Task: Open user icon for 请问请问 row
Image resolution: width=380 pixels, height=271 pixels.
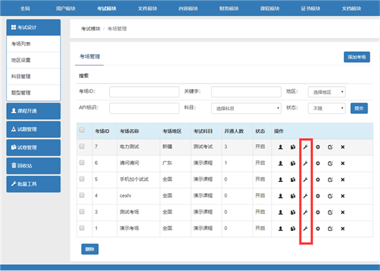Action: (x=281, y=163)
